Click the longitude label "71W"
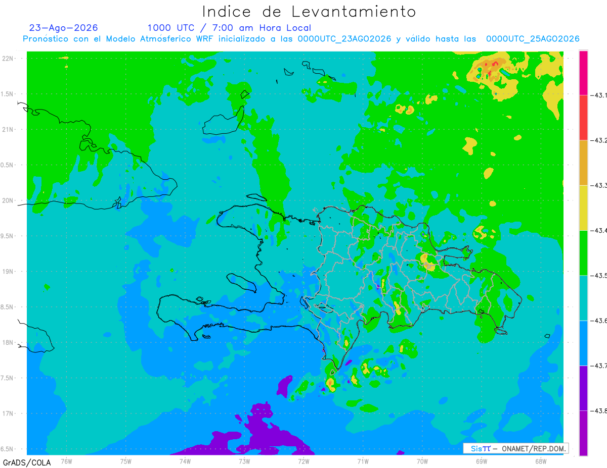 coord(363,460)
